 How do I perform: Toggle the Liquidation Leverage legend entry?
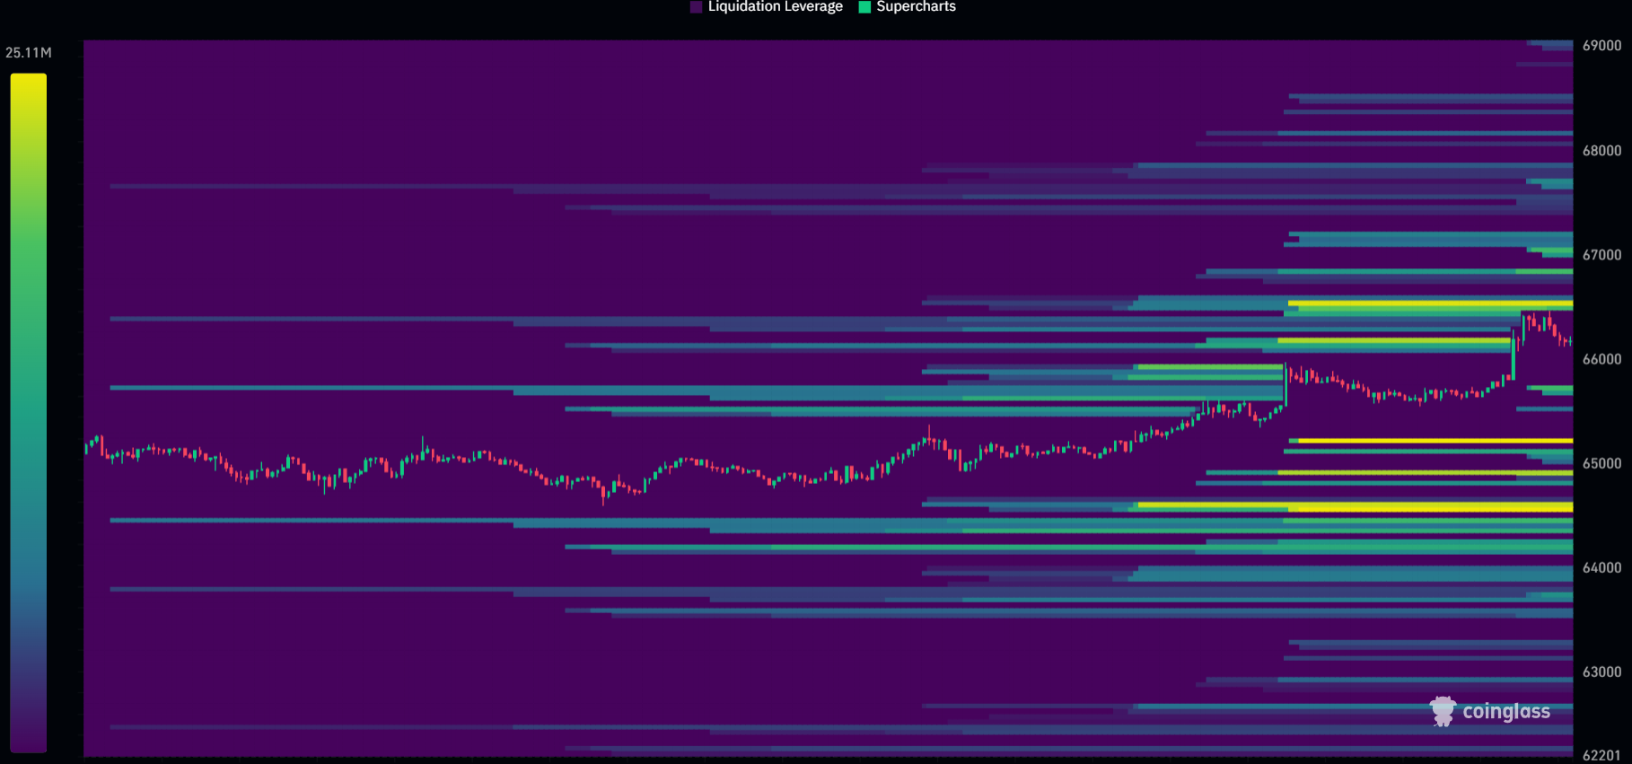click(x=767, y=6)
